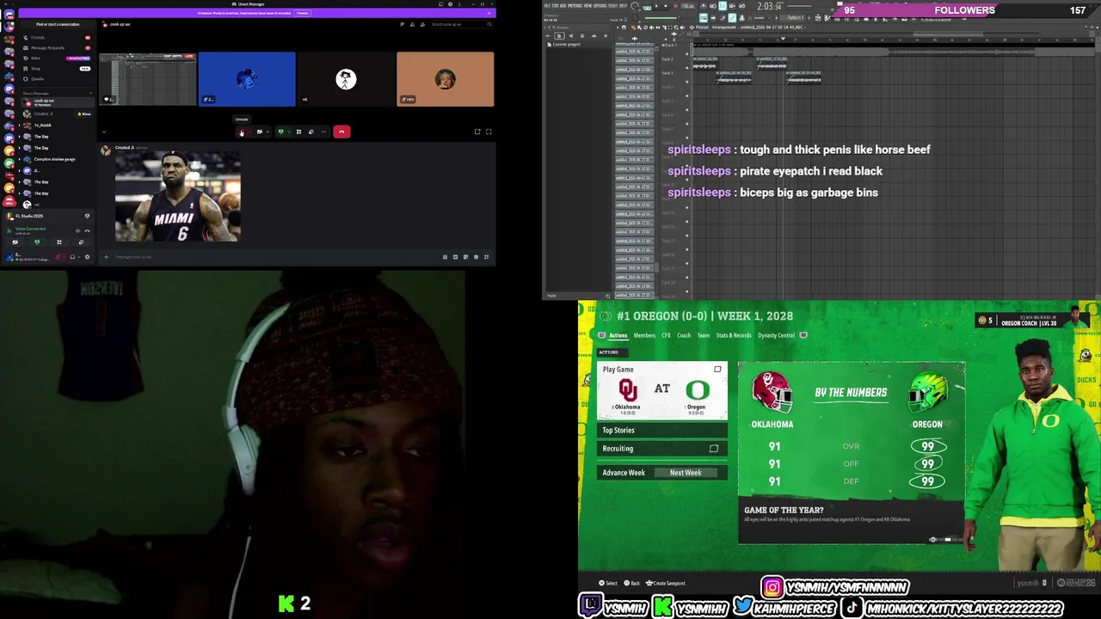Click the Discord search field in header
Screen dimensions: 1101x619
pos(462,24)
